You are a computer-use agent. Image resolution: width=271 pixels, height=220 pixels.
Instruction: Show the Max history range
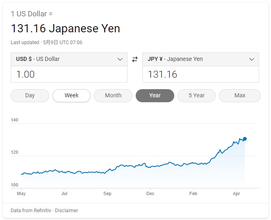pyautogui.click(x=240, y=95)
